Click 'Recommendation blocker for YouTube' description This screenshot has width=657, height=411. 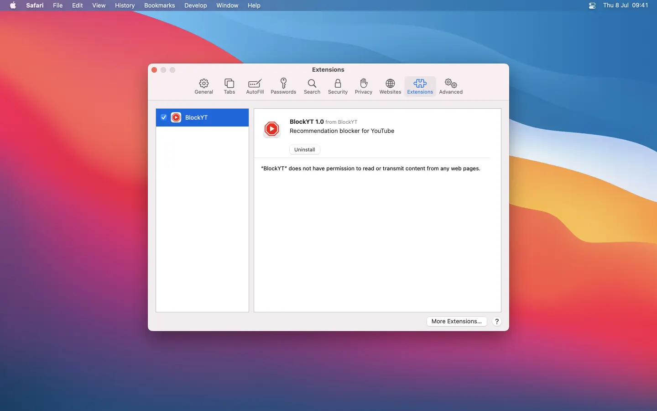(342, 131)
